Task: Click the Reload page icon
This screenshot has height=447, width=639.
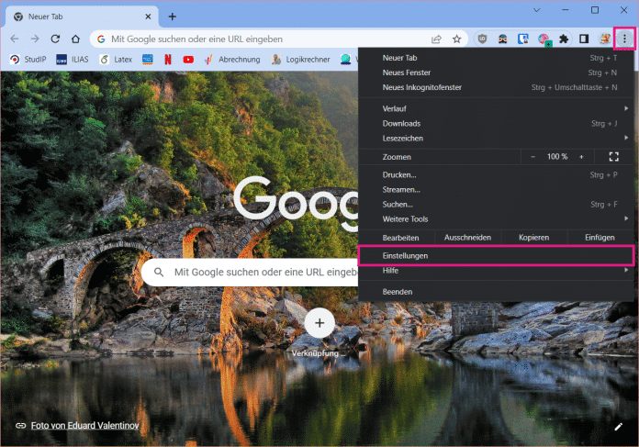Action: tap(55, 39)
